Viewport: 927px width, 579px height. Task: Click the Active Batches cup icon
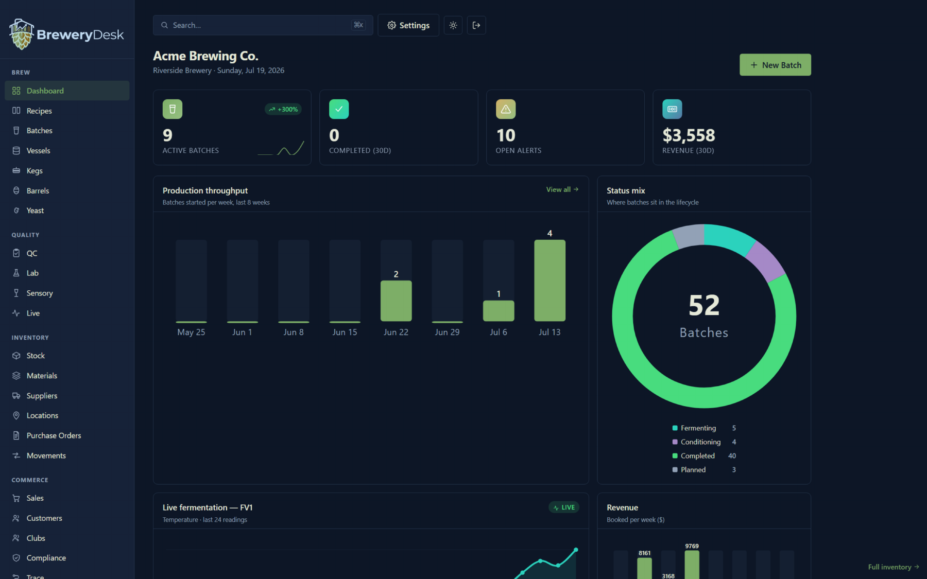coord(173,109)
